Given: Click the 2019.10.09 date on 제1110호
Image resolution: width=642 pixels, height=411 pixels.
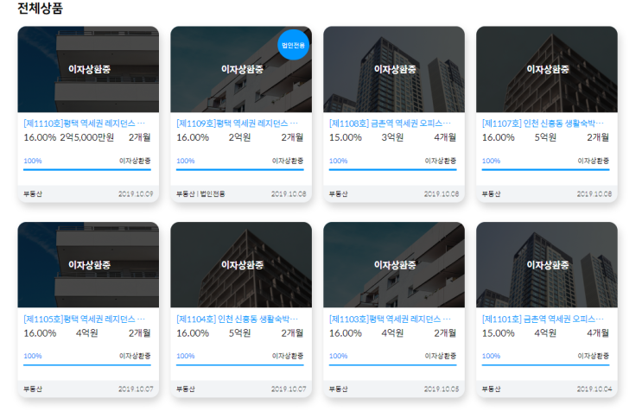Looking at the screenshot, I should click(x=136, y=194).
